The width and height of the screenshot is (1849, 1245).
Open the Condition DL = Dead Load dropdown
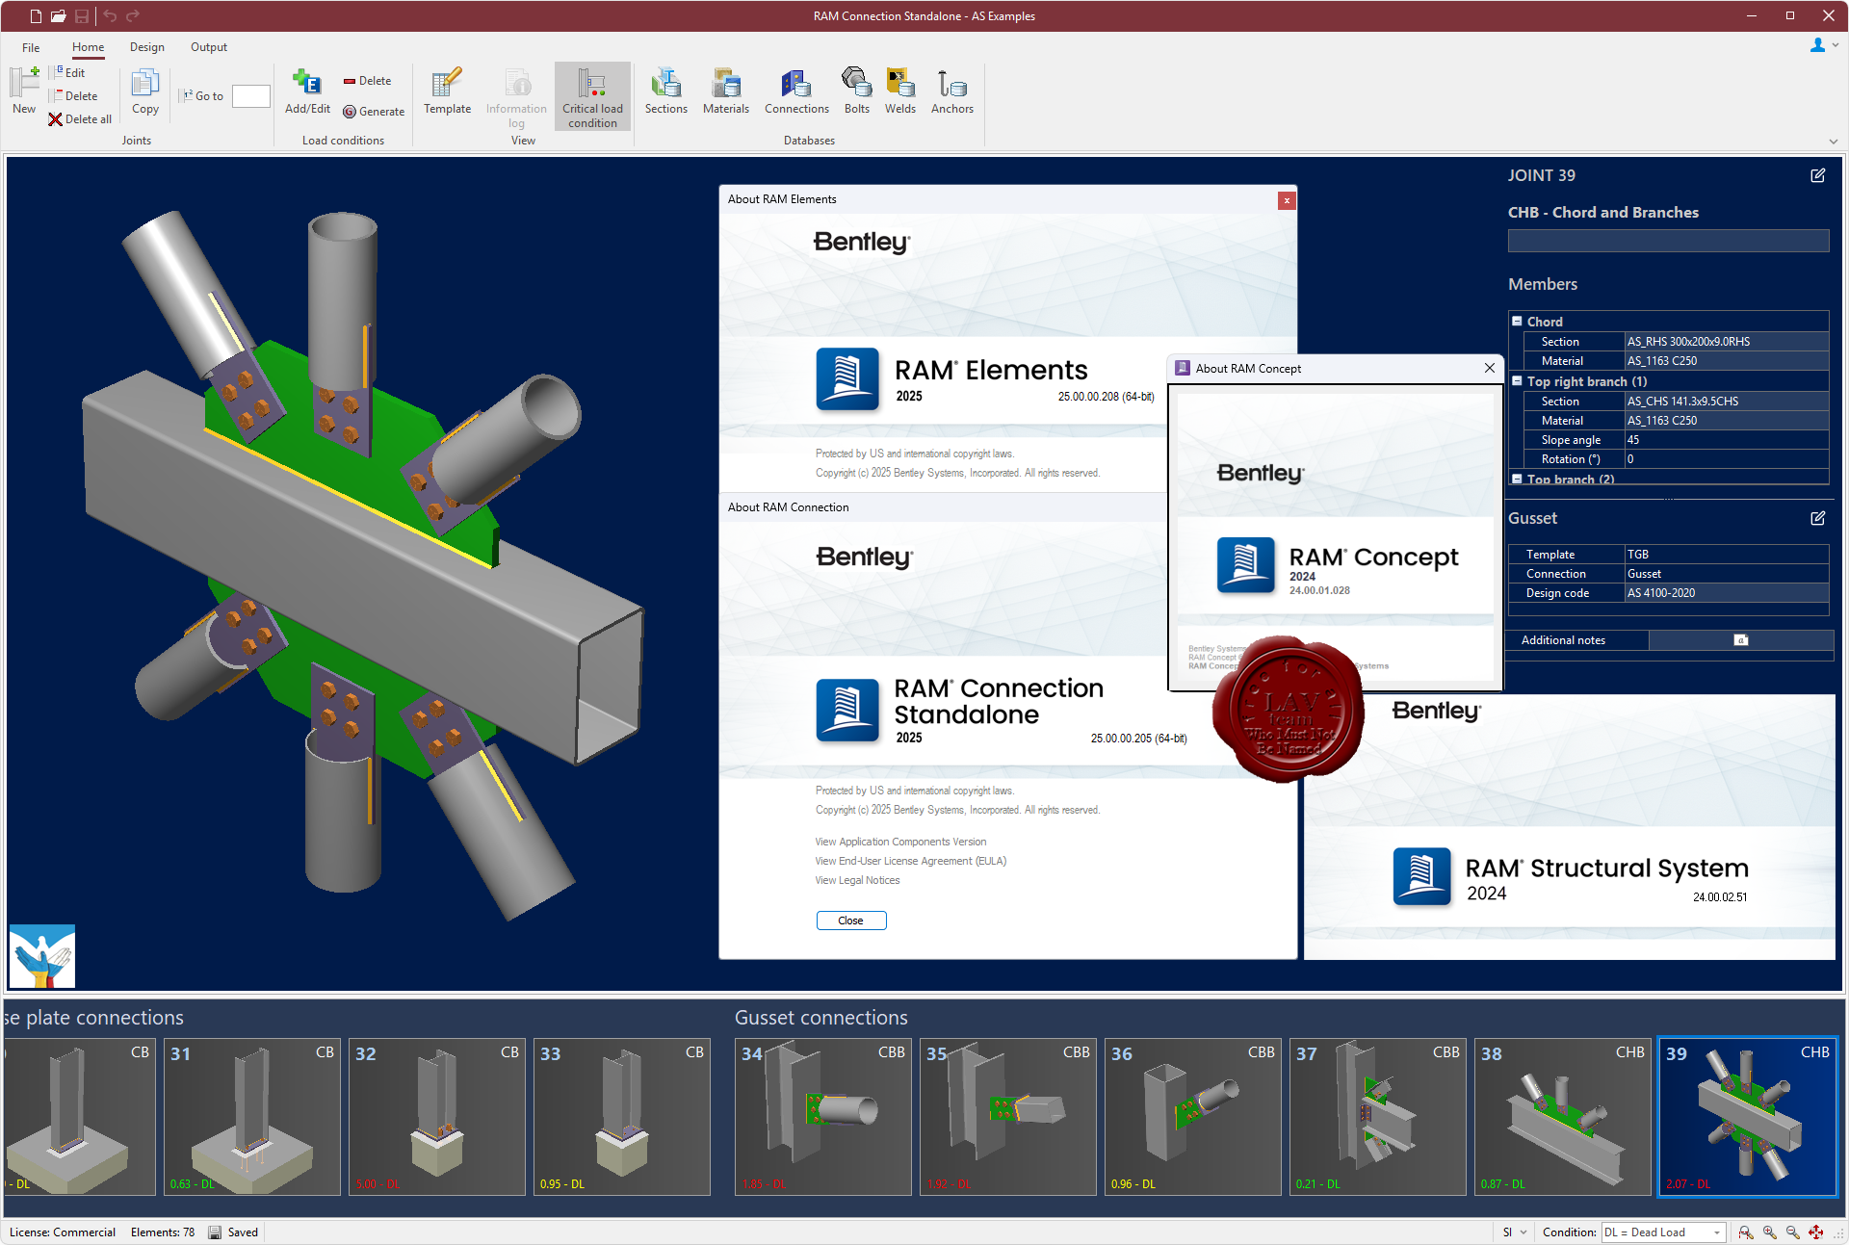coord(1663,1232)
